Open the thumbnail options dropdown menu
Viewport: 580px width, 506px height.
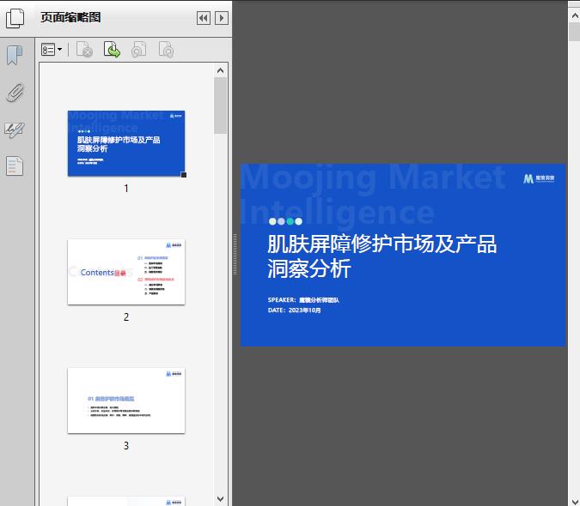tap(52, 50)
